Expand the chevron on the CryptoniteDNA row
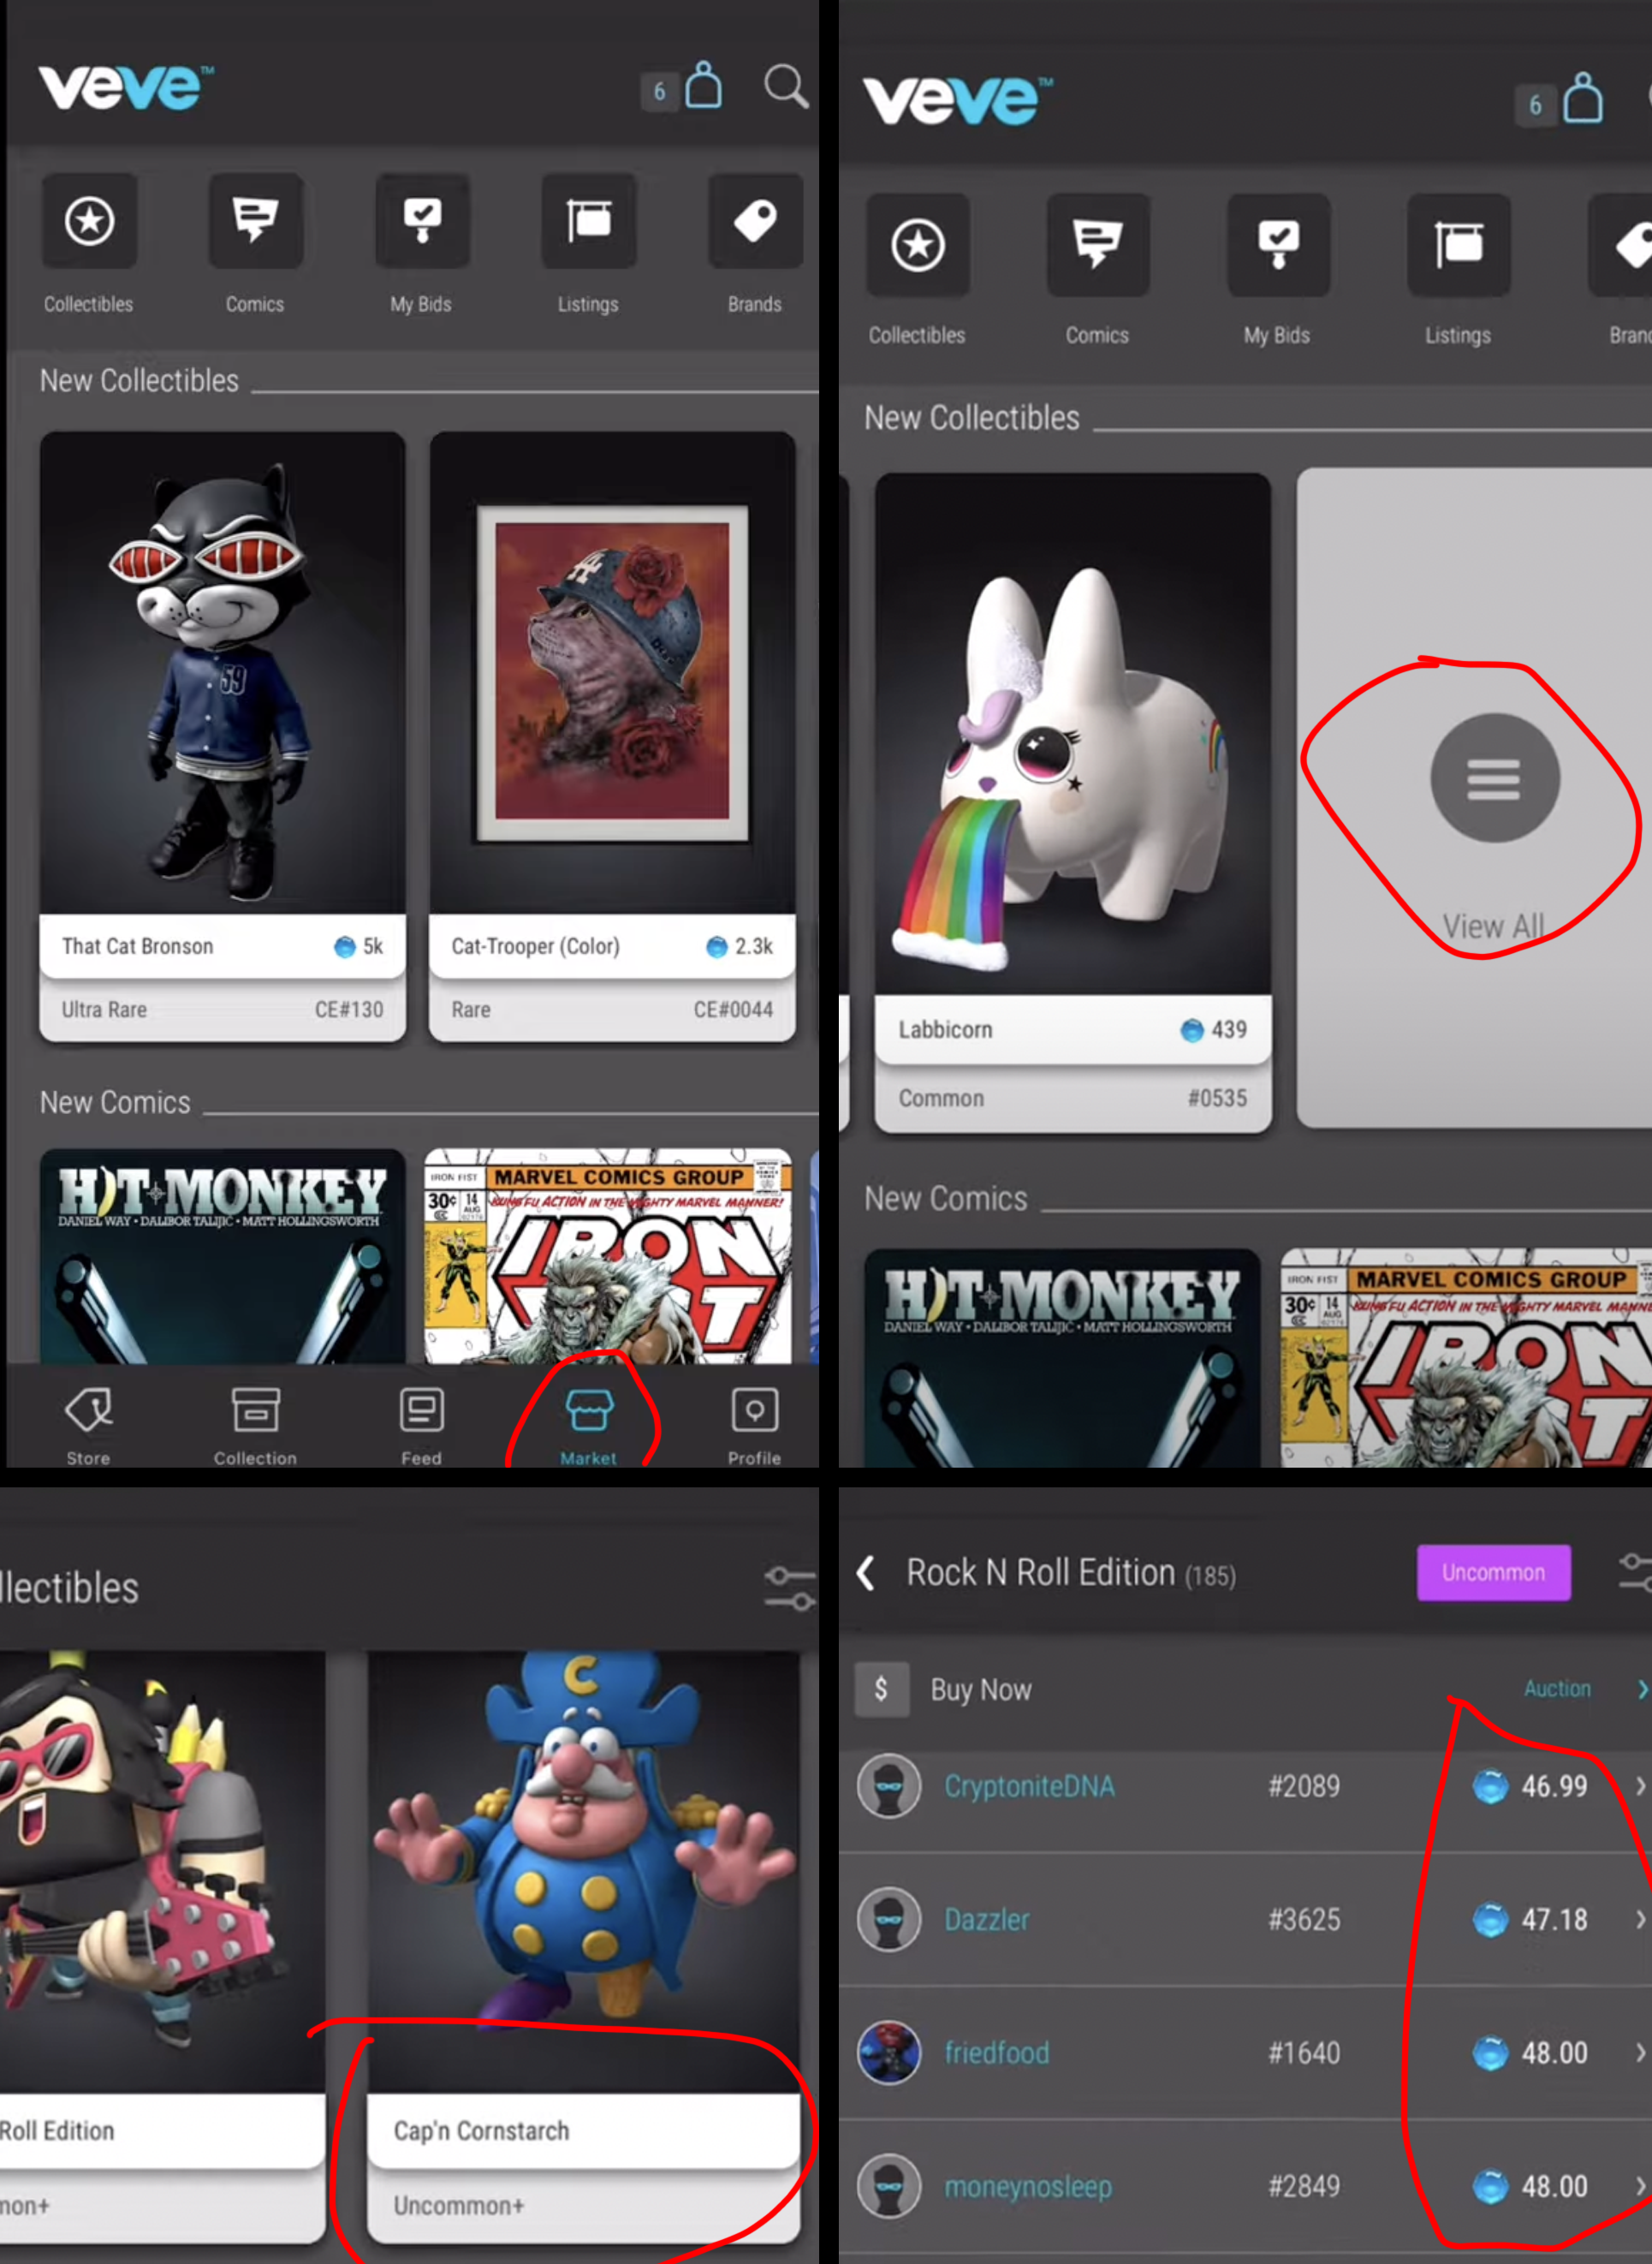Viewport: 1652px width, 2264px height. coord(1641,1786)
